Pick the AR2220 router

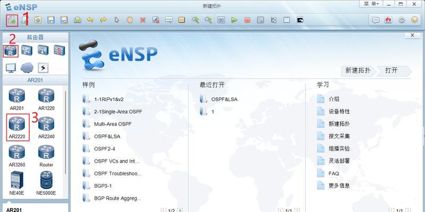(17, 127)
